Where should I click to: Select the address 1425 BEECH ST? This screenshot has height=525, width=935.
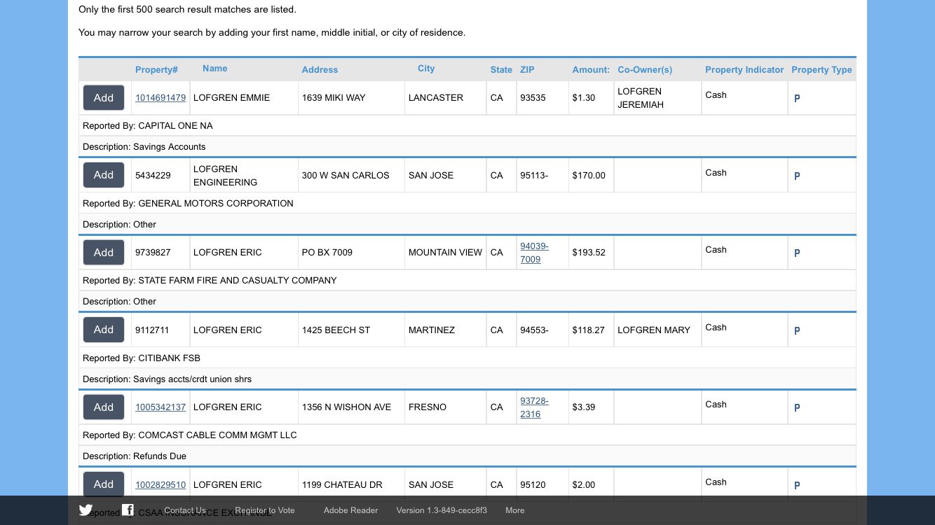(336, 330)
